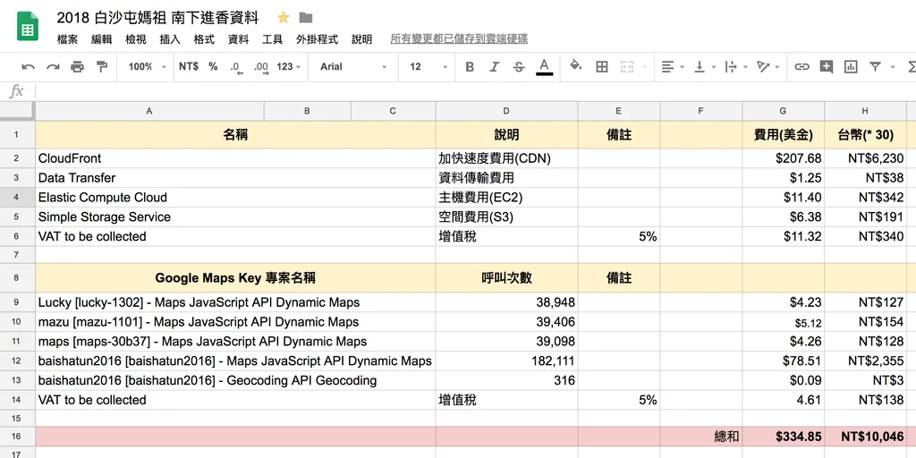Open the borders tool
Viewport: 916px width, 458px height.
pyautogui.click(x=602, y=66)
